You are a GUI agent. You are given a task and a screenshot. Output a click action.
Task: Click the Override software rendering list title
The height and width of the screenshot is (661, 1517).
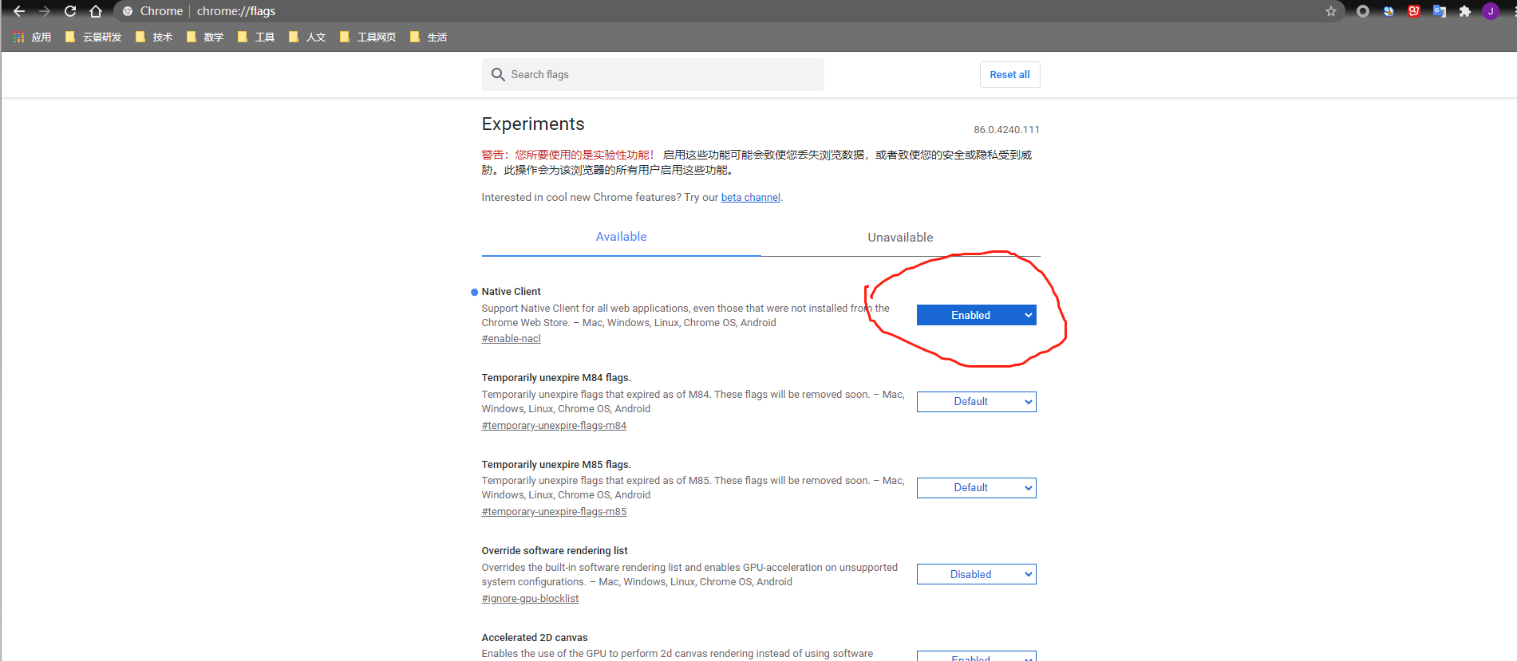[x=555, y=551]
